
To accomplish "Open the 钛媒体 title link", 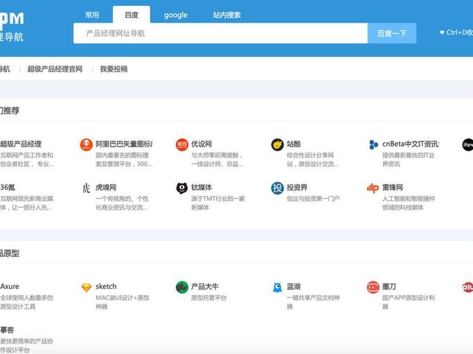I will (x=202, y=187).
